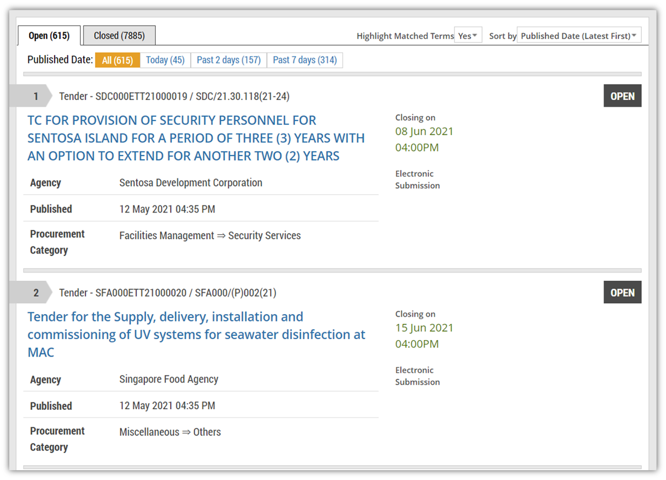Click the agency name Singapore Food Agency
Viewport: 666px width, 480px height.
point(169,379)
